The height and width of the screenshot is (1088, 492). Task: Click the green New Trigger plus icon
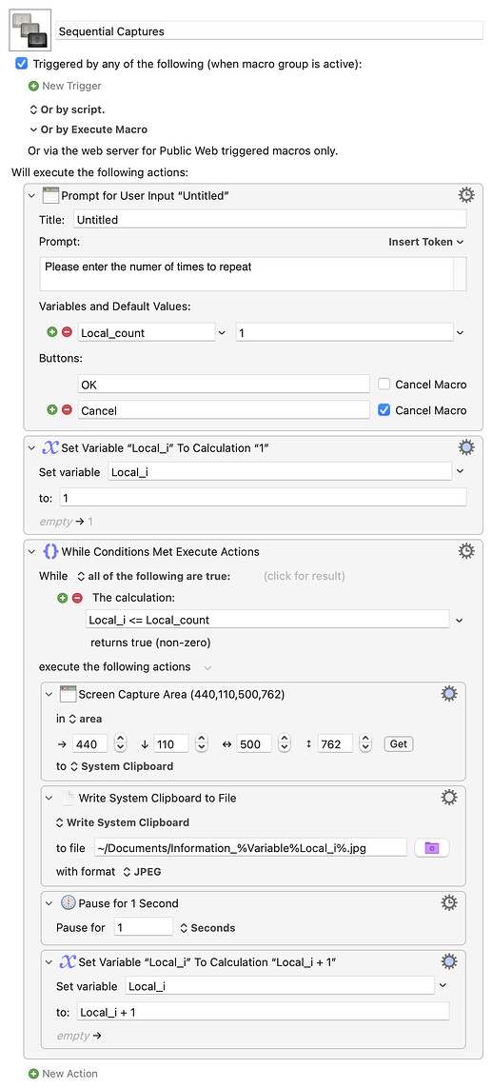click(x=33, y=86)
